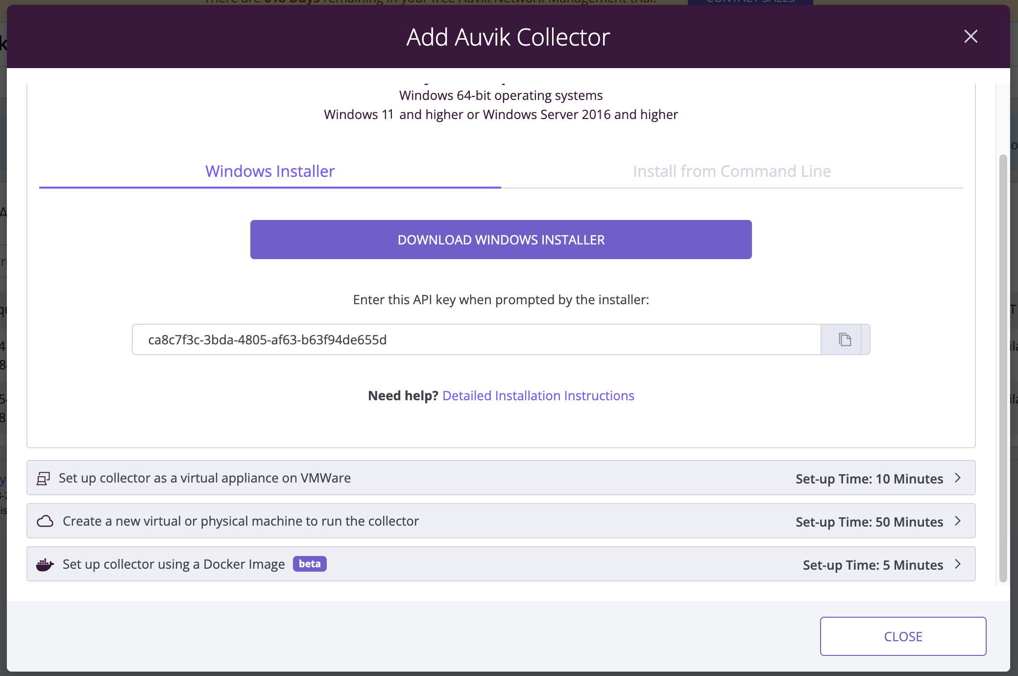Expand VMWare virtual appliance option chevron
This screenshot has width=1018, height=676.
click(958, 478)
